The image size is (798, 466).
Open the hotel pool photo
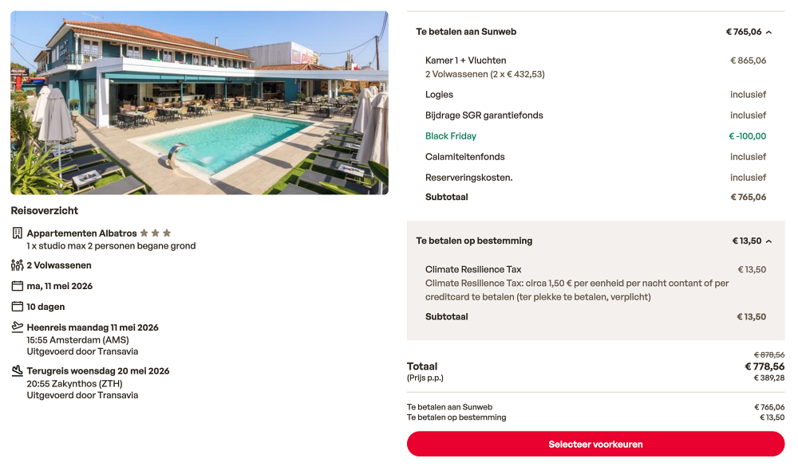[x=199, y=103]
